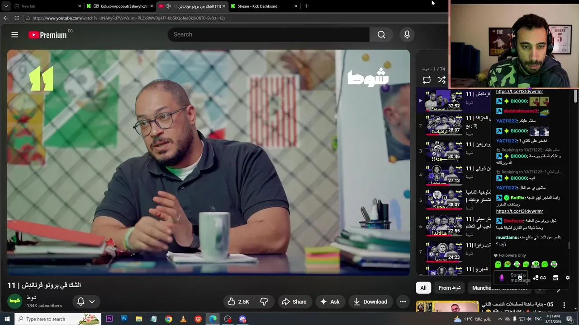Go back in browser history

6,18
